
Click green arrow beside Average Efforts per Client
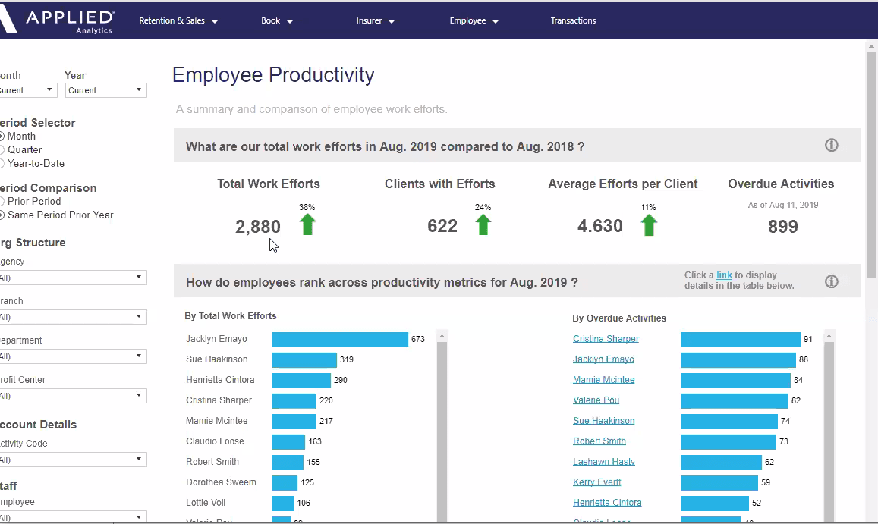(x=648, y=224)
